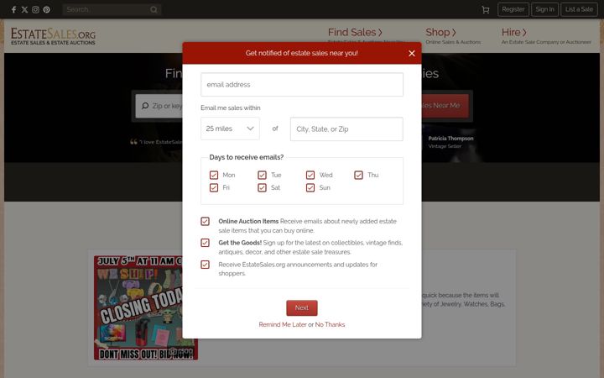Uncheck the Tue checkbox
The width and height of the screenshot is (604, 378).
pos(262,175)
